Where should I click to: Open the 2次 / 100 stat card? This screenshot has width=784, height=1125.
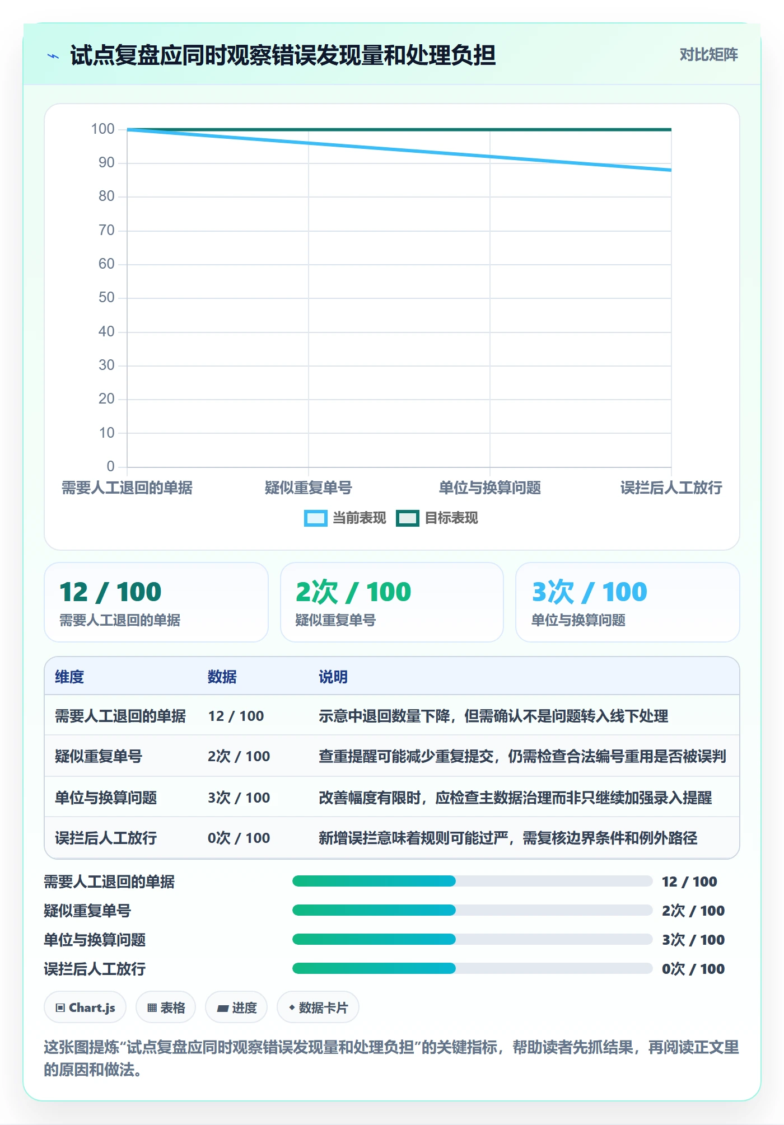click(x=392, y=602)
